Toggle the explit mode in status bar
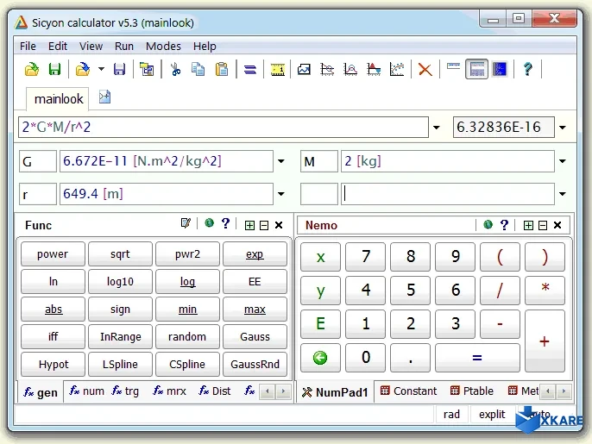592x444 pixels. (492, 414)
